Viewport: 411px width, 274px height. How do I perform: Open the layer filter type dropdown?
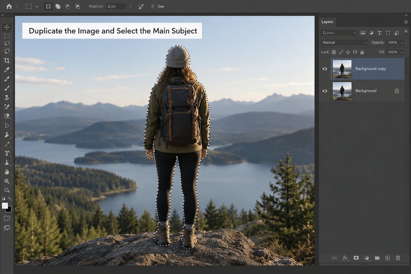(339, 33)
